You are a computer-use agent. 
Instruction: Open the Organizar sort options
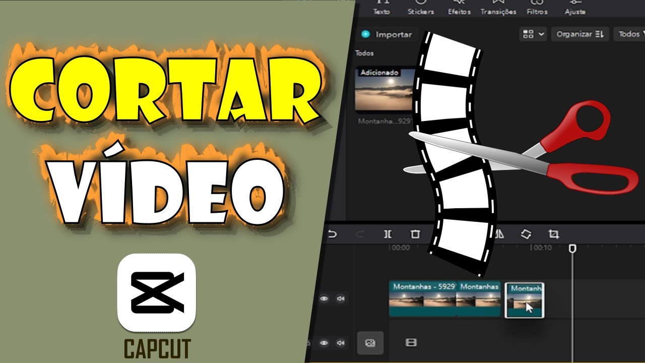(x=580, y=34)
